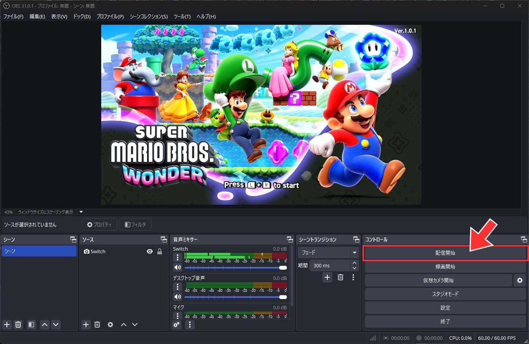This screenshot has width=529, height=344.
Task: Increase transition duration with the up stepper
Action: (354, 263)
